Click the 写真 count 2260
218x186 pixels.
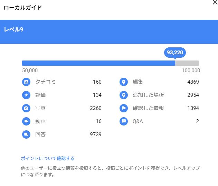pos(95,108)
